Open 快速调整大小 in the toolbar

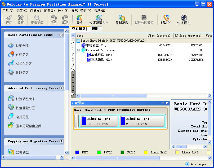tap(99, 20)
